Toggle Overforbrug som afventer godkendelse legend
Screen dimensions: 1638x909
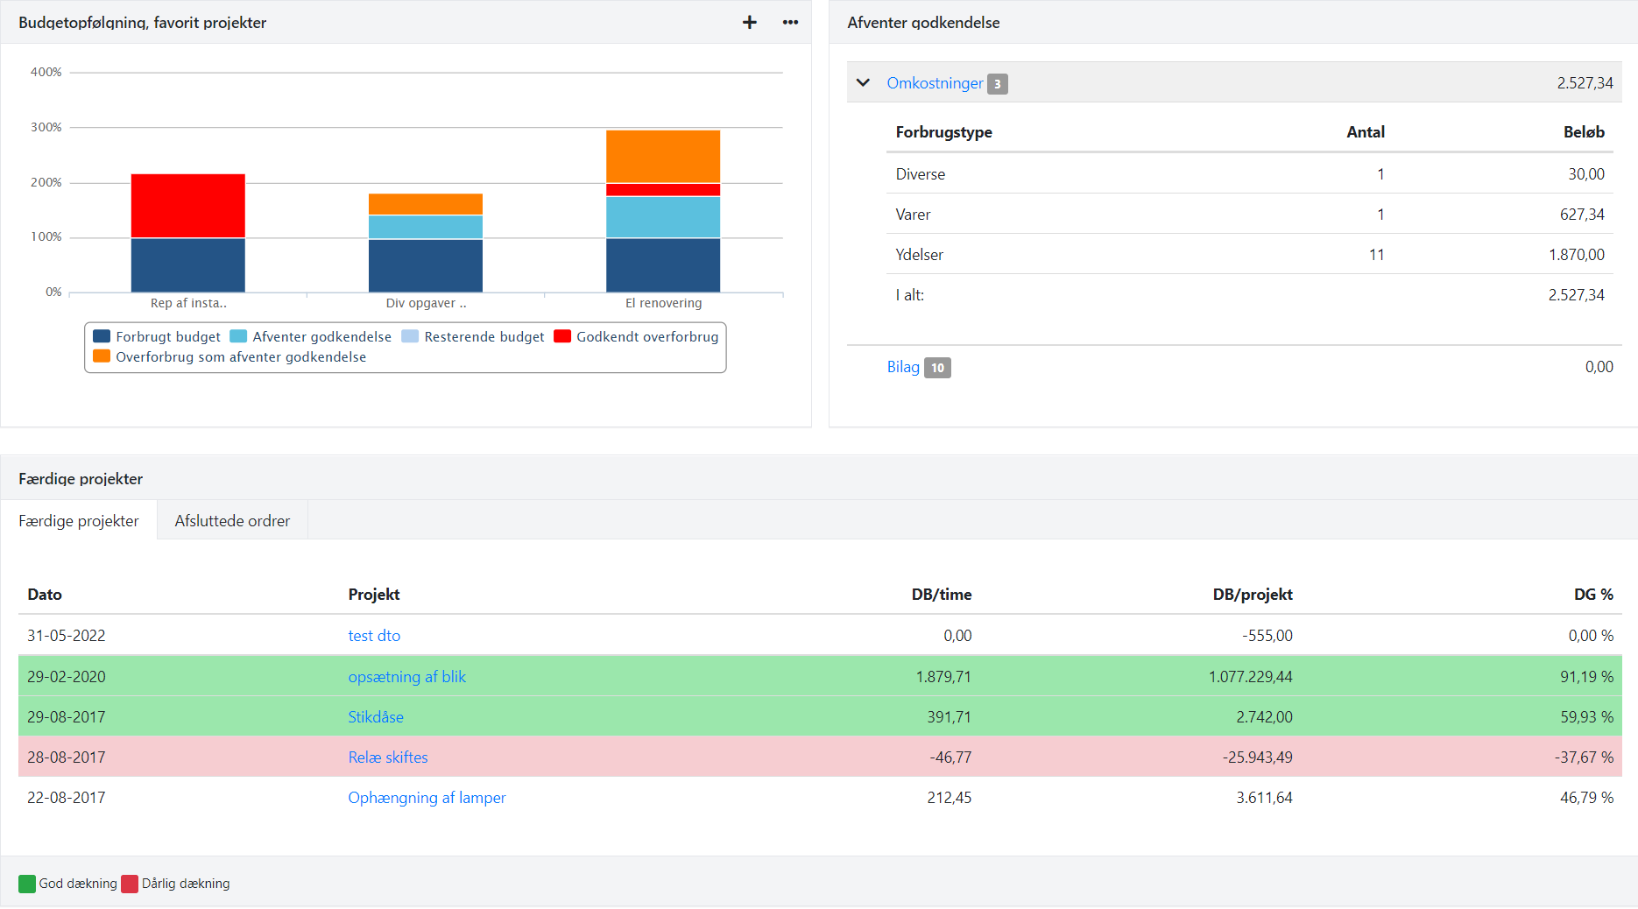coord(230,357)
